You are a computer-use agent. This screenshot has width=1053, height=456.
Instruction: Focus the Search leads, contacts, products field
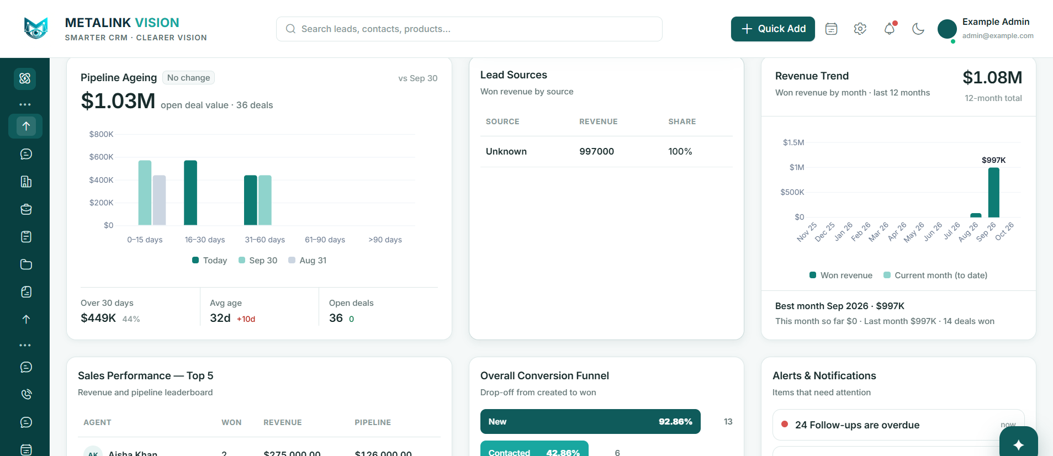[469, 29]
